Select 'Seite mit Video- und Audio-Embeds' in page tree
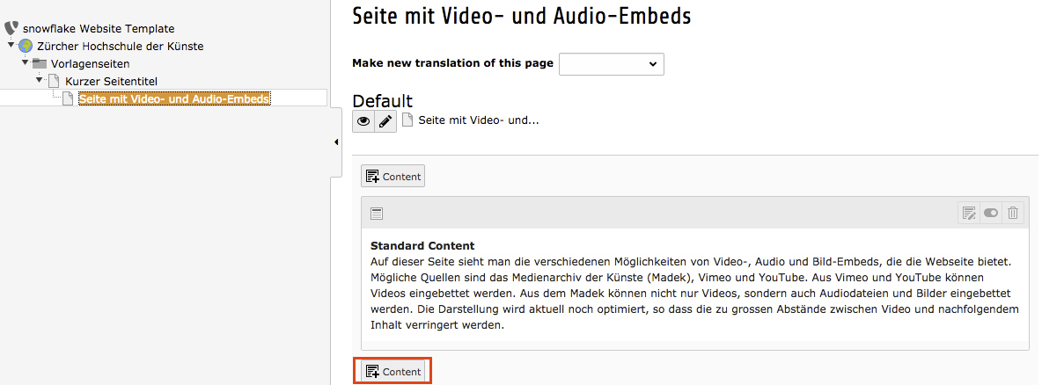 click(174, 98)
